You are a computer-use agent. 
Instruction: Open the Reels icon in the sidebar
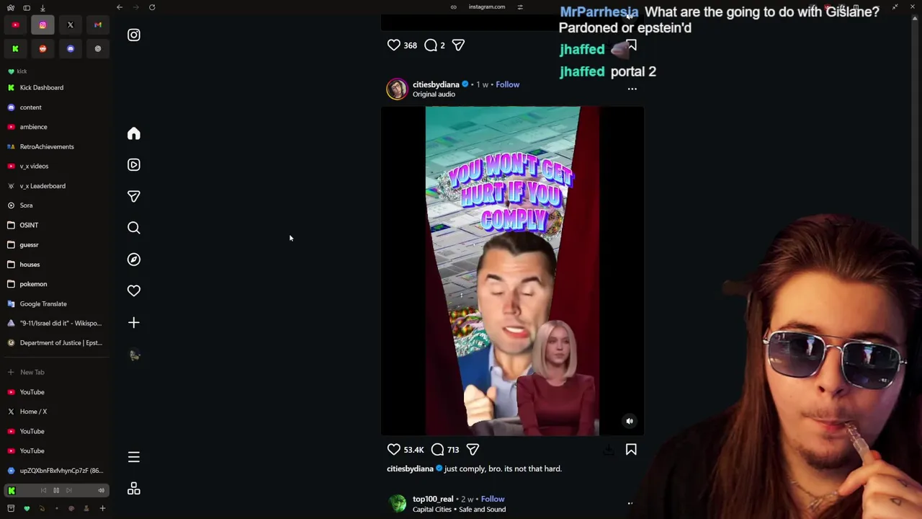pos(134,165)
